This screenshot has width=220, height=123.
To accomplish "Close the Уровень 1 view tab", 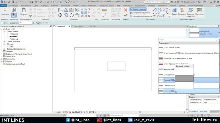I will 69,26.
